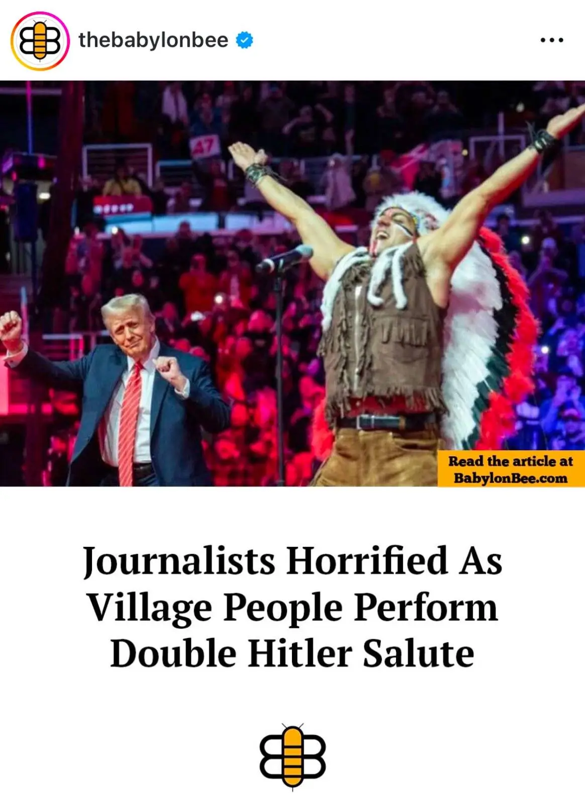Tap the performer's feathered headdress

[413, 214]
